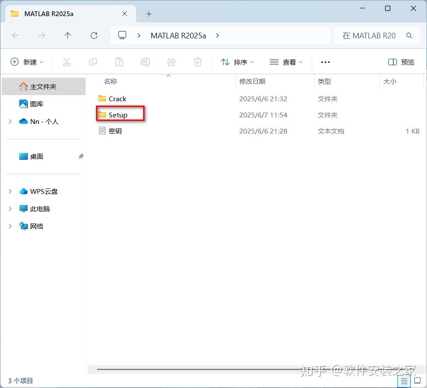Open a new tab with the plus button
427x388 pixels.
(x=148, y=14)
